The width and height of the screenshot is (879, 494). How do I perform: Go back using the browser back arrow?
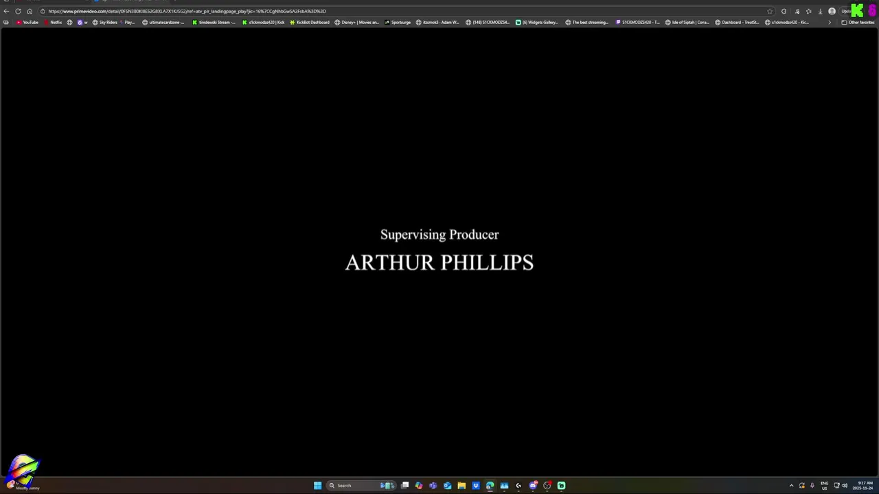pos(6,11)
